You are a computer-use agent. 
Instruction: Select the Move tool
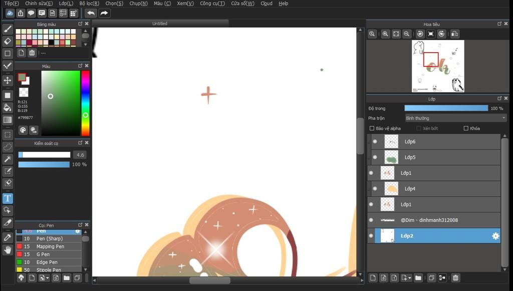point(8,80)
